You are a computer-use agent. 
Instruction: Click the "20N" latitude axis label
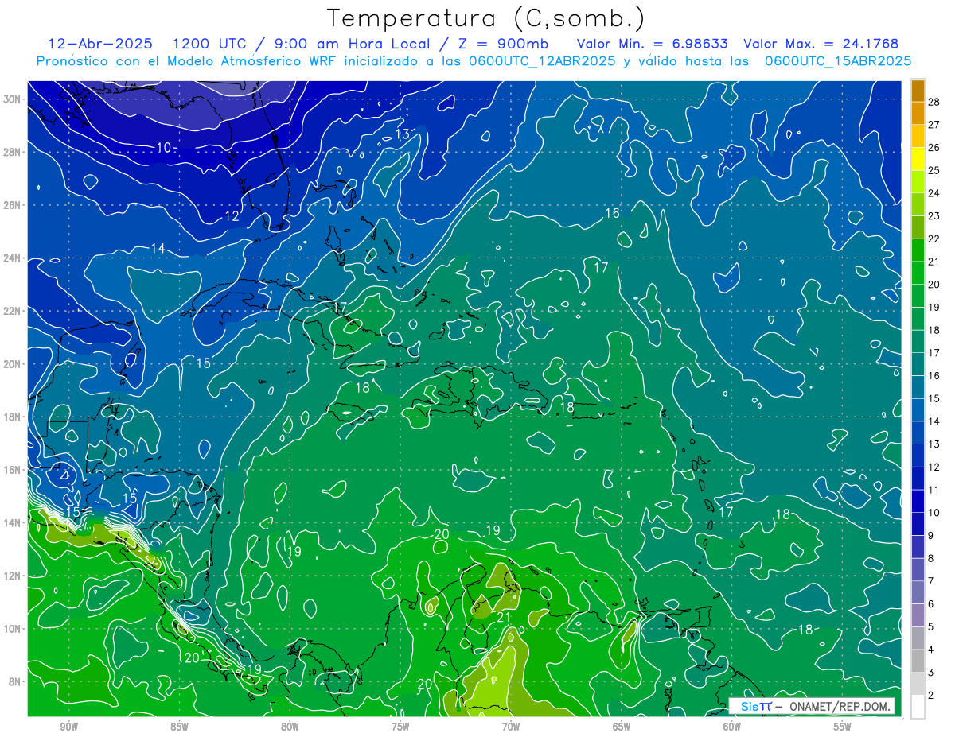[11, 363]
